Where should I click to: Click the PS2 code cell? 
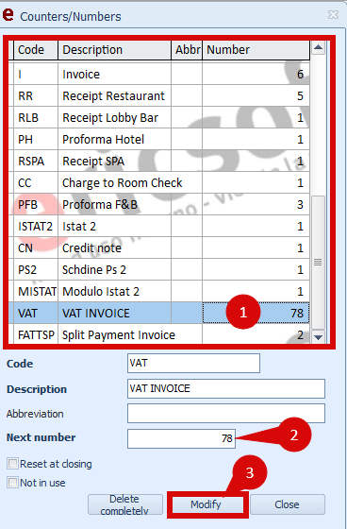pos(36,269)
